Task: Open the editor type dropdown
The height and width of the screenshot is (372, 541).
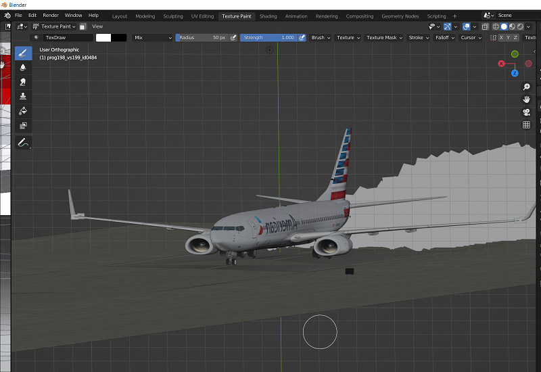Action: 22,26
